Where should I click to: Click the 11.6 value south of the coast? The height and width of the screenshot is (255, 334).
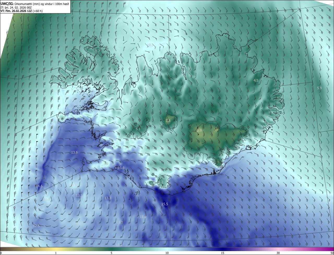143,217
